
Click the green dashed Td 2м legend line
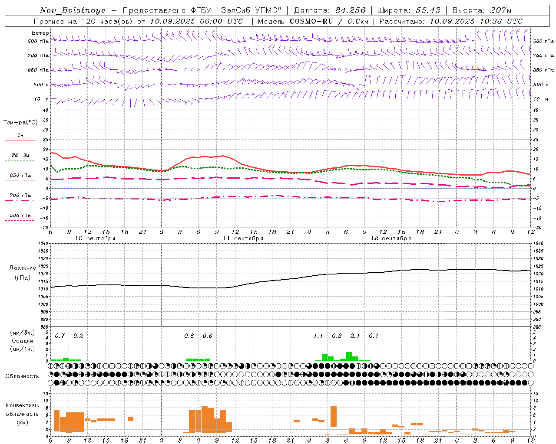click(x=19, y=160)
